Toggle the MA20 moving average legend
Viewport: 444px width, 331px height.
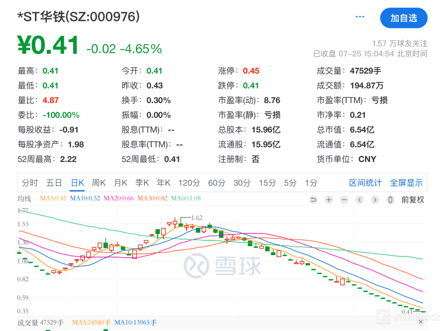click(118, 199)
